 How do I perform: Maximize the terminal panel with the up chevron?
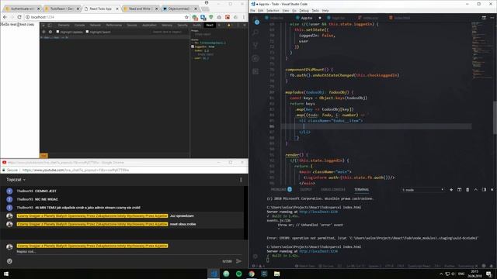[x=475, y=189]
